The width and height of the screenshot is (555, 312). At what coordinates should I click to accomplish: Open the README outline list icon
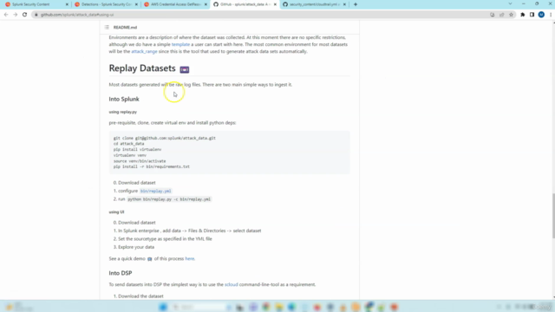[x=107, y=27]
